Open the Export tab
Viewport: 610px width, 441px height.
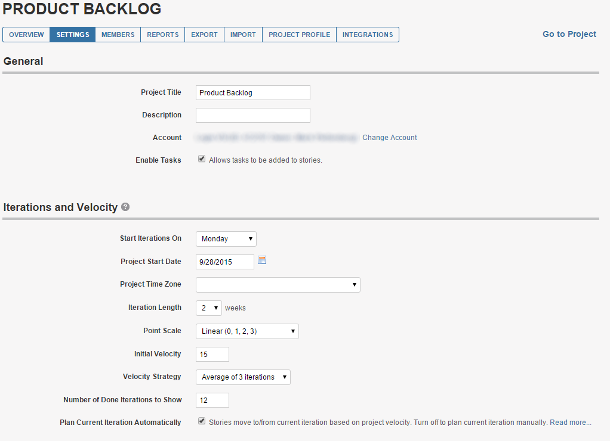[204, 35]
